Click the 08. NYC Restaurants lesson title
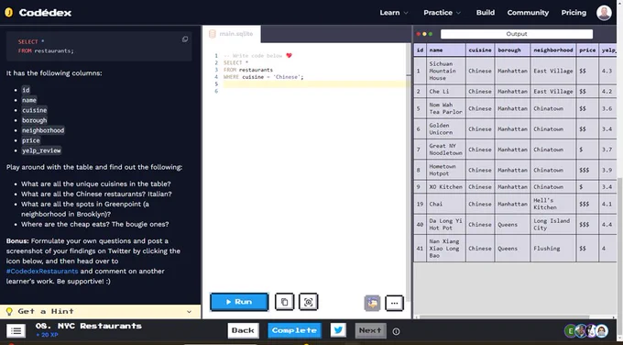The image size is (623, 345). point(89,326)
